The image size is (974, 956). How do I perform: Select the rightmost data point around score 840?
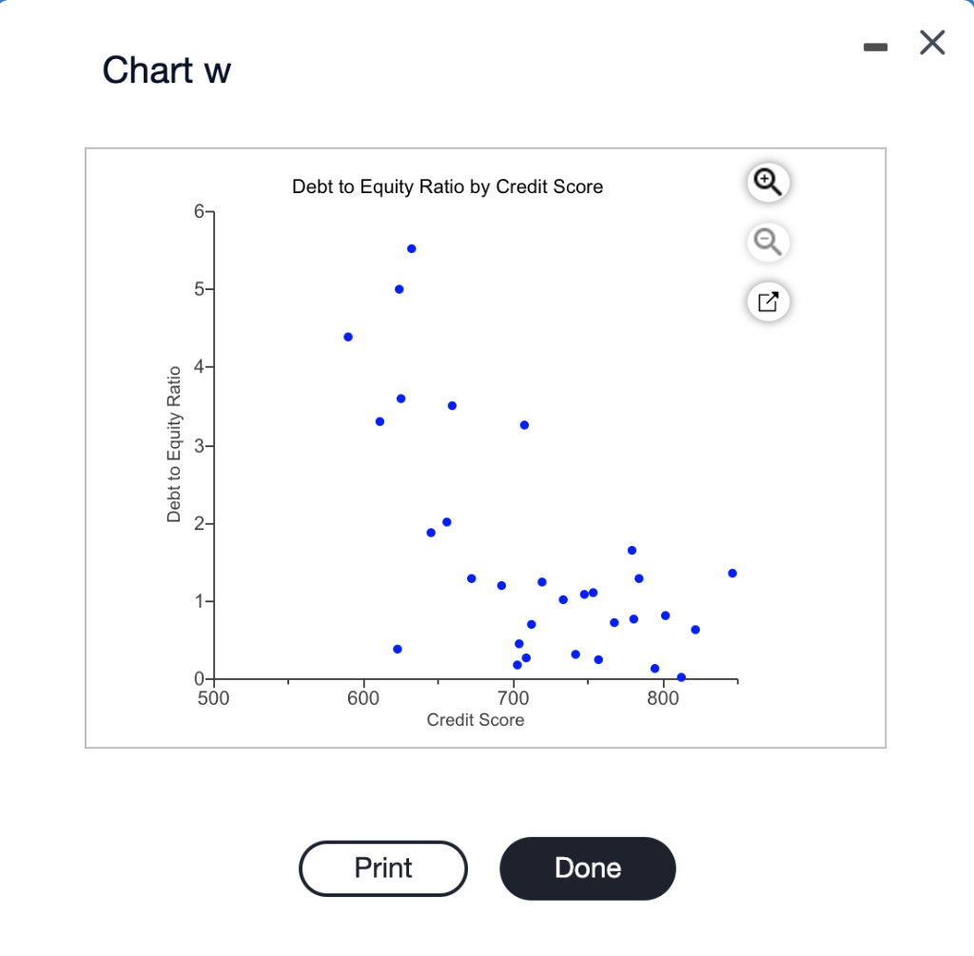click(x=732, y=573)
